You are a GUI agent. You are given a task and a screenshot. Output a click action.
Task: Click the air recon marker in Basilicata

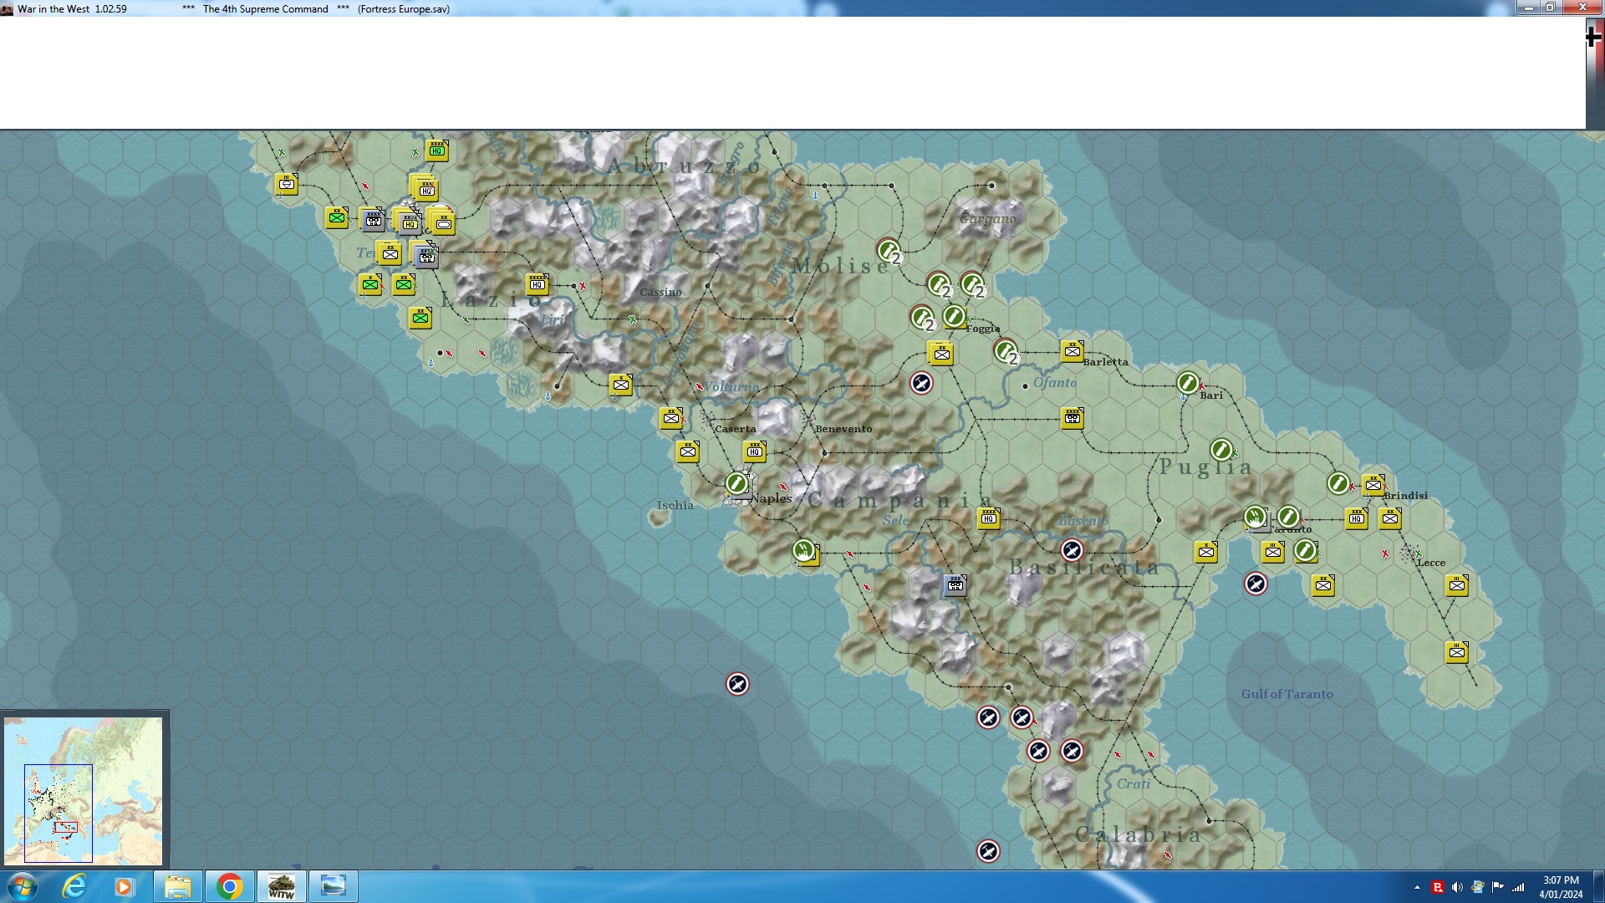click(x=1072, y=550)
